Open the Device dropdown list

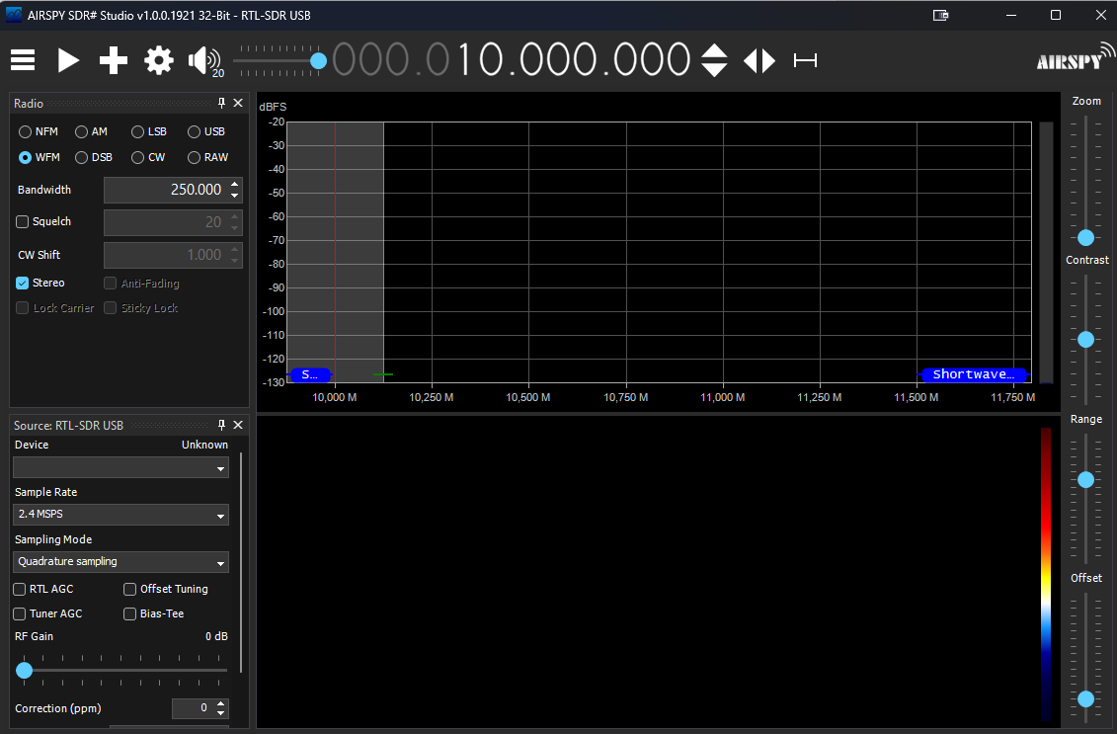pyautogui.click(x=120, y=467)
